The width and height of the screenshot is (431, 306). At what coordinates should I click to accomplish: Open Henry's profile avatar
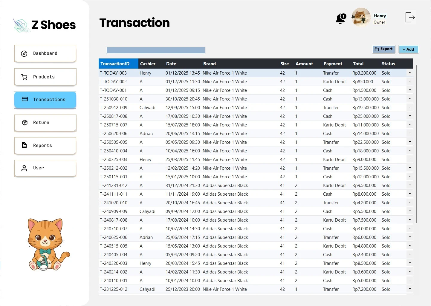tap(361, 17)
